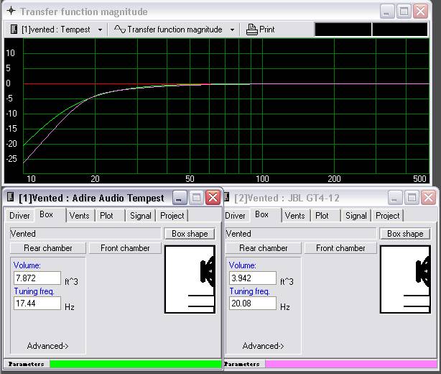The width and height of the screenshot is (441, 374).
Task: Click the printer icon in graph toolbar
Action: [251, 29]
